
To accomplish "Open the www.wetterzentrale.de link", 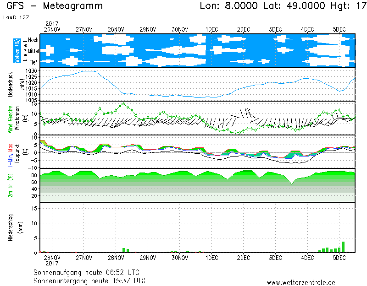I will coord(301,282).
